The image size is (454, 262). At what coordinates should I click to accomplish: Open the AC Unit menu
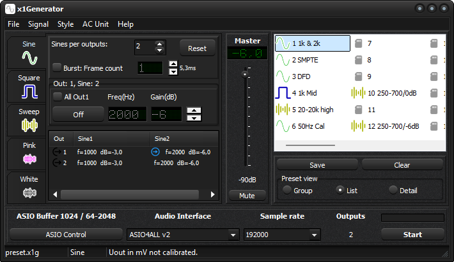[x=95, y=24]
